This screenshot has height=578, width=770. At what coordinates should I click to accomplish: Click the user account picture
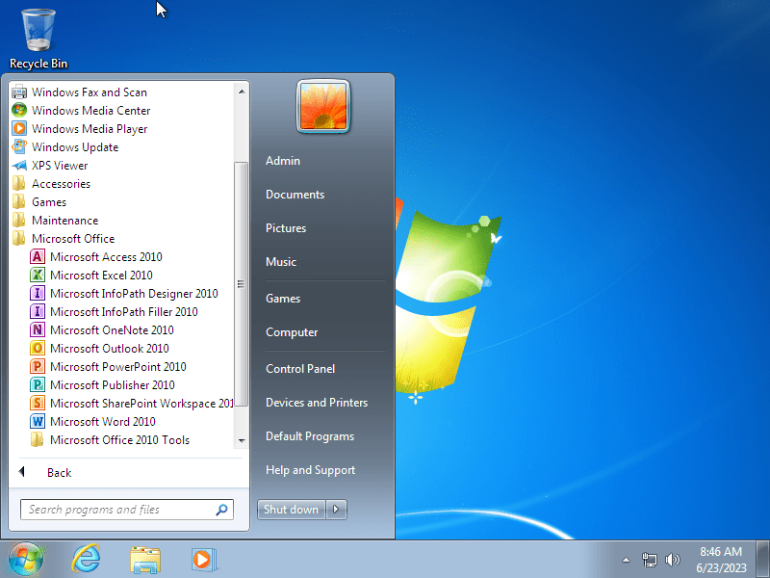(x=323, y=106)
